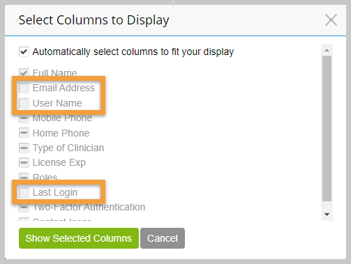Click the column list scrollbar thumb
This screenshot has height=264, width=351.
327,128
